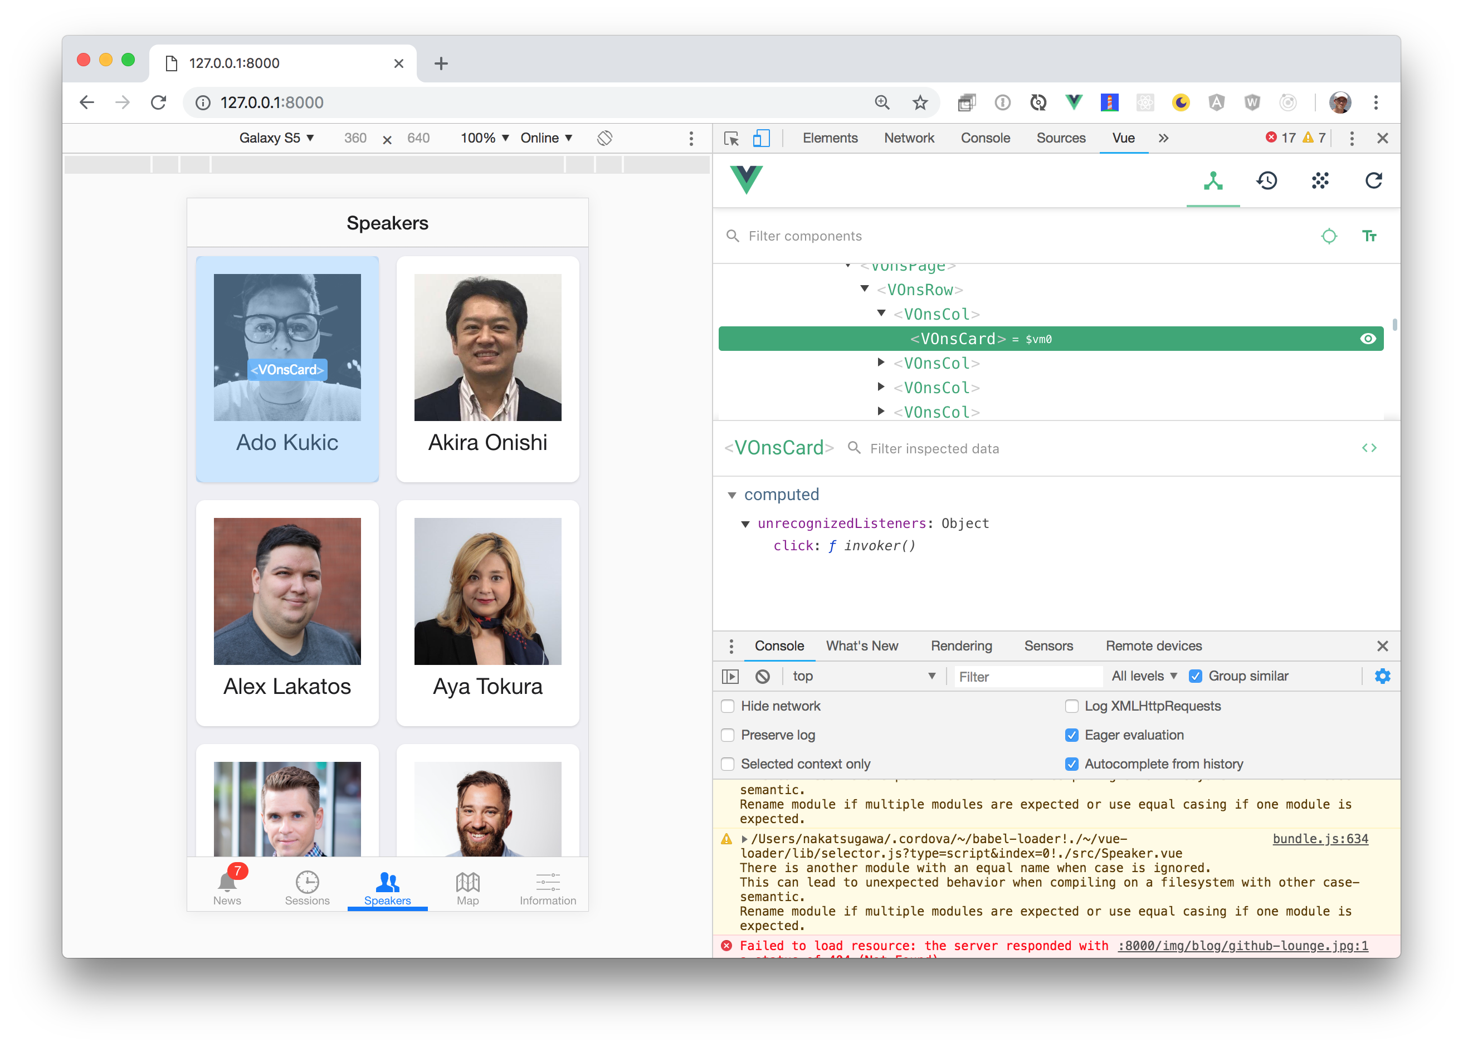The image size is (1463, 1047).
Task: Check Log XMLHttpRequests
Action: (x=1071, y=706)
